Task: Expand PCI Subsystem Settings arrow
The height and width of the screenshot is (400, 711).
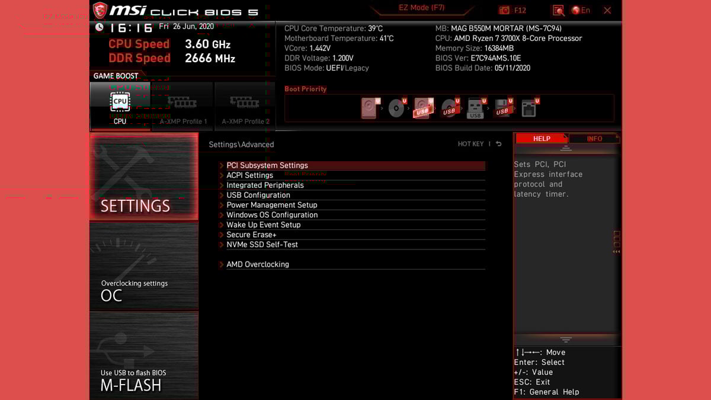Action: click(x=222, y=165)
